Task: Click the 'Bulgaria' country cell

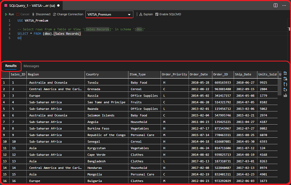Action: coord(106,181)
